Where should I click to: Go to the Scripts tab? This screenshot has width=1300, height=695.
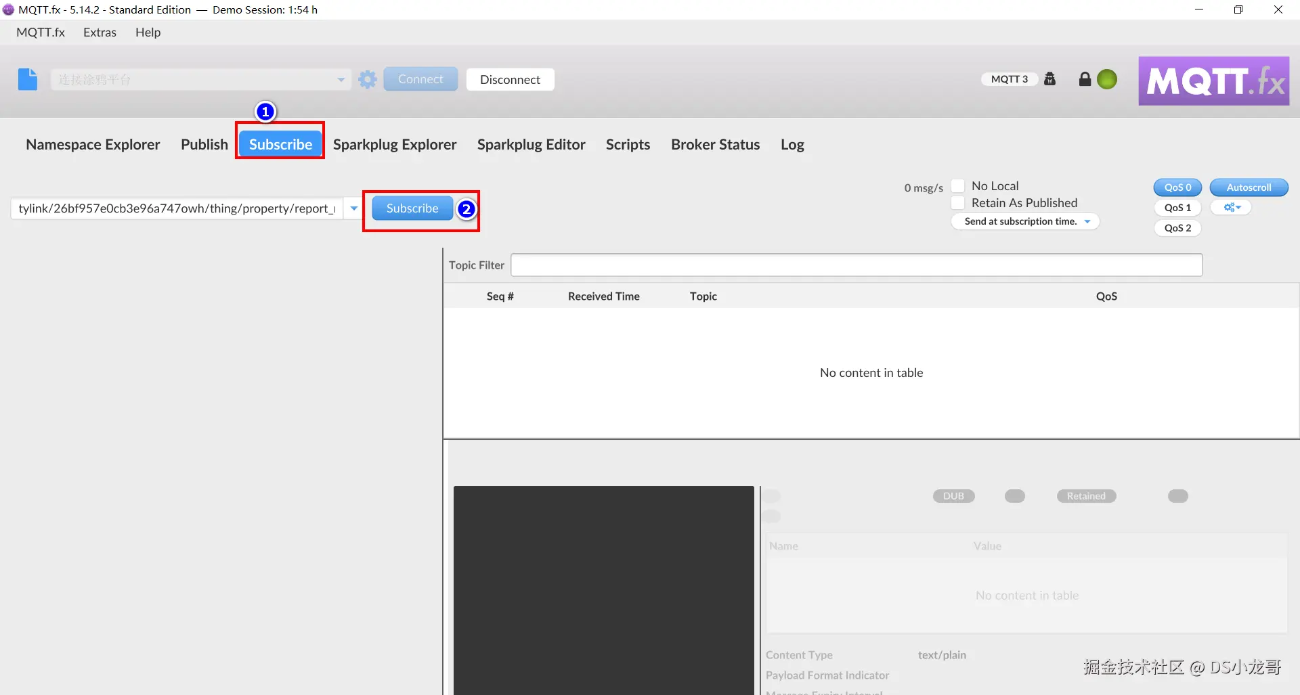628,144
